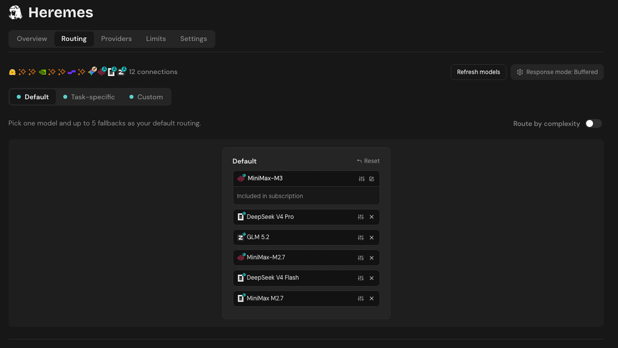Click the Z logo beside GLM 5.2
Image resolution: width=618 pixels, height=348 pixels.
pos(241,237)
